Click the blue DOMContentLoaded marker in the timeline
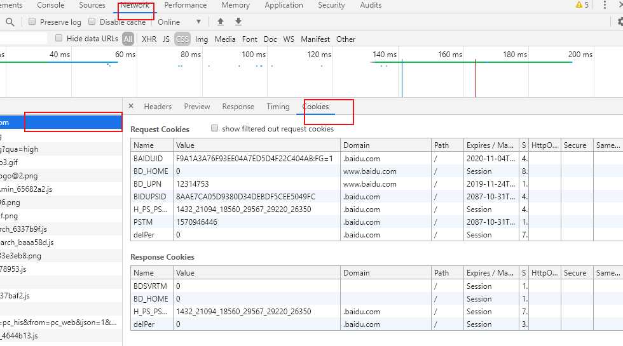The height and width of the screenshot is (346, 623). click(402, 77)
